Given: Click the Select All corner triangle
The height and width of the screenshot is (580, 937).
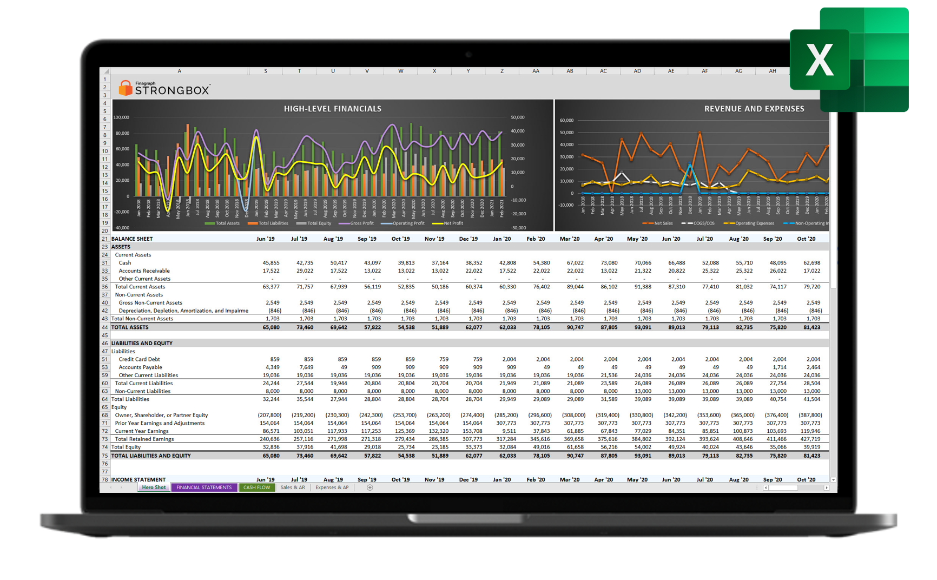Looking at the screenshot, I should pyautogui.click(x=106, y=71).
